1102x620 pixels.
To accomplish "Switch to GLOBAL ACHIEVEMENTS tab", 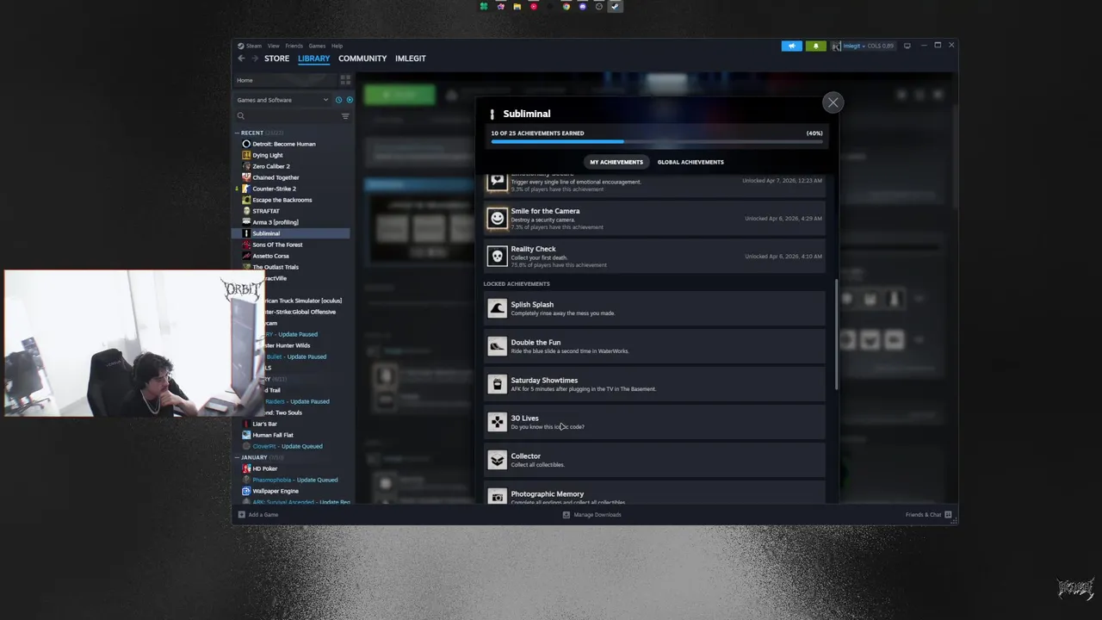I will point(690,162).
